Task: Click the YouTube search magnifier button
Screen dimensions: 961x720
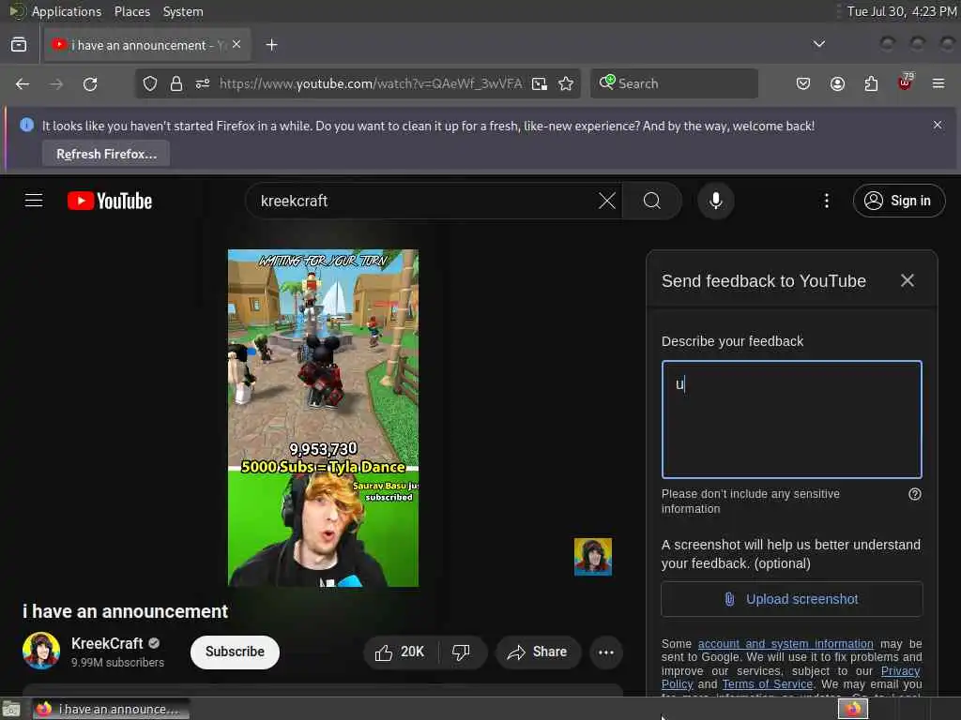Action: 652,201
